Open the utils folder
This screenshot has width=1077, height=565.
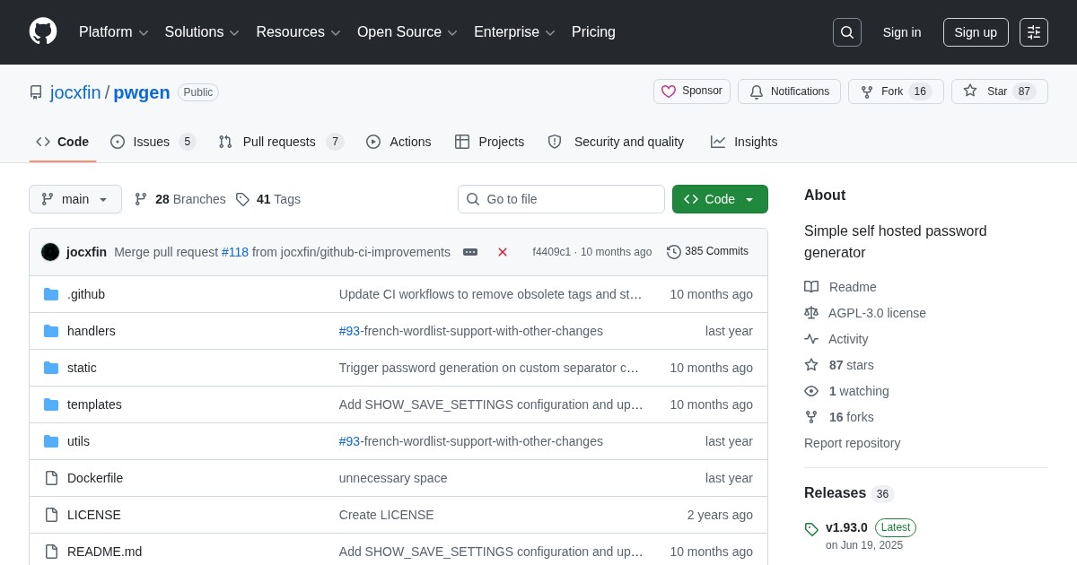tap(78, 441)
